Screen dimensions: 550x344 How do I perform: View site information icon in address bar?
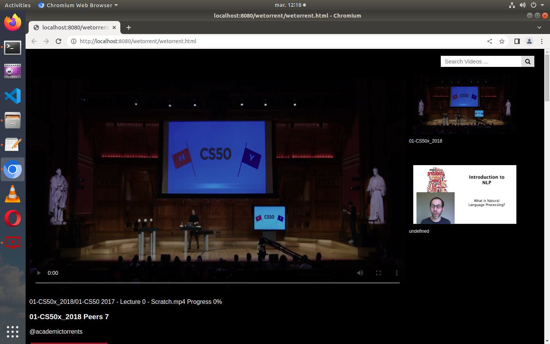point(73,41)
